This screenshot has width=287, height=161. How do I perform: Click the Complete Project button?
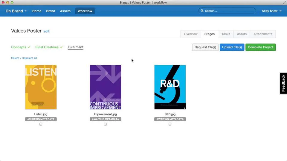pos(260,47)
